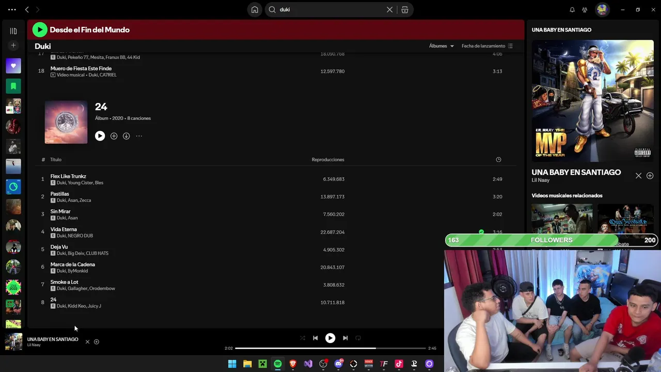Play Desde el Fin del Mundo with the green button
The width and height of the screenshot is (661, 372).
[40, 30]
